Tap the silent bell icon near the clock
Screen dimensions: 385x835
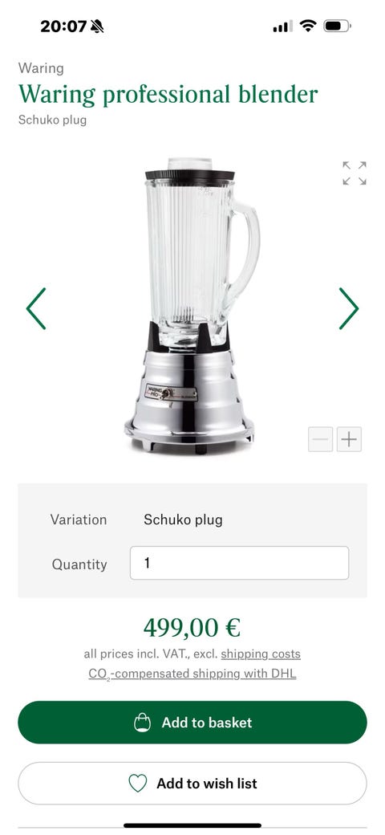tap(97, 26)
